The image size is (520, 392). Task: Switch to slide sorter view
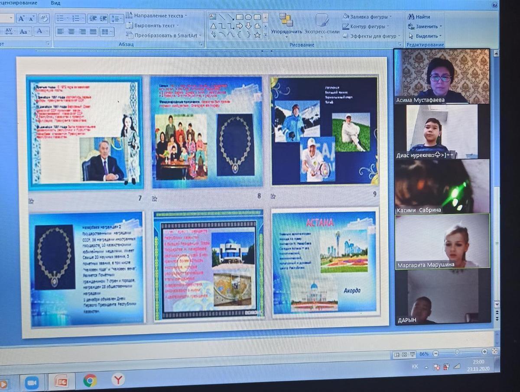(x=404, y=354)
